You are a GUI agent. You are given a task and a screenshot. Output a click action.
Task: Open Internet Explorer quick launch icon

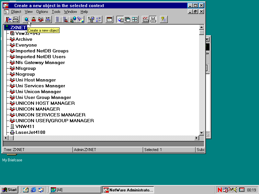click(x=34, y=190)
